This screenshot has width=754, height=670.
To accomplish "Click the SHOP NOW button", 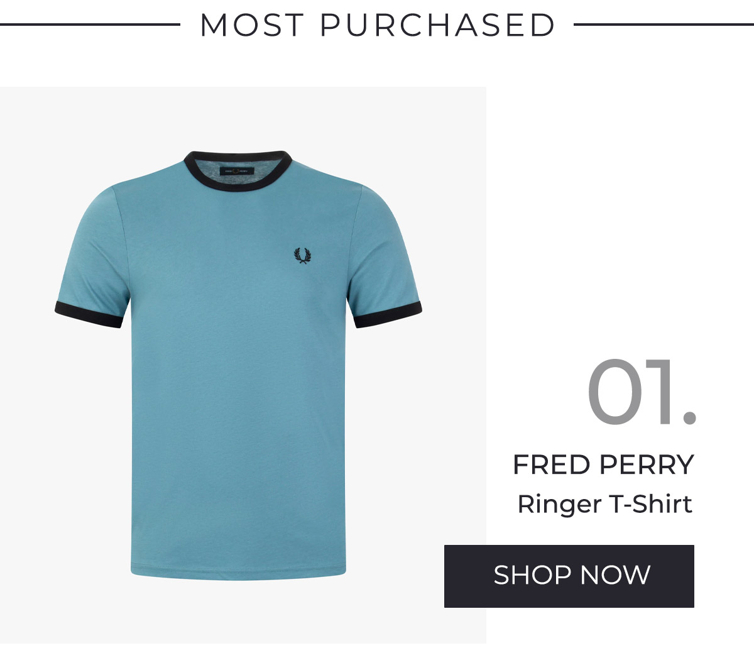I will pos(569,576).
